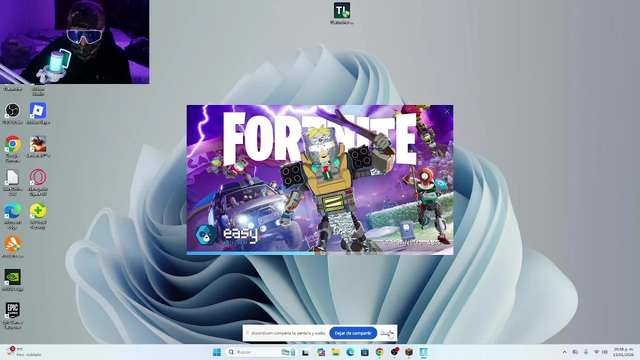Click the OneDrive cloud tray icon
Screen dimensions: 640x360
pos(575,352)
